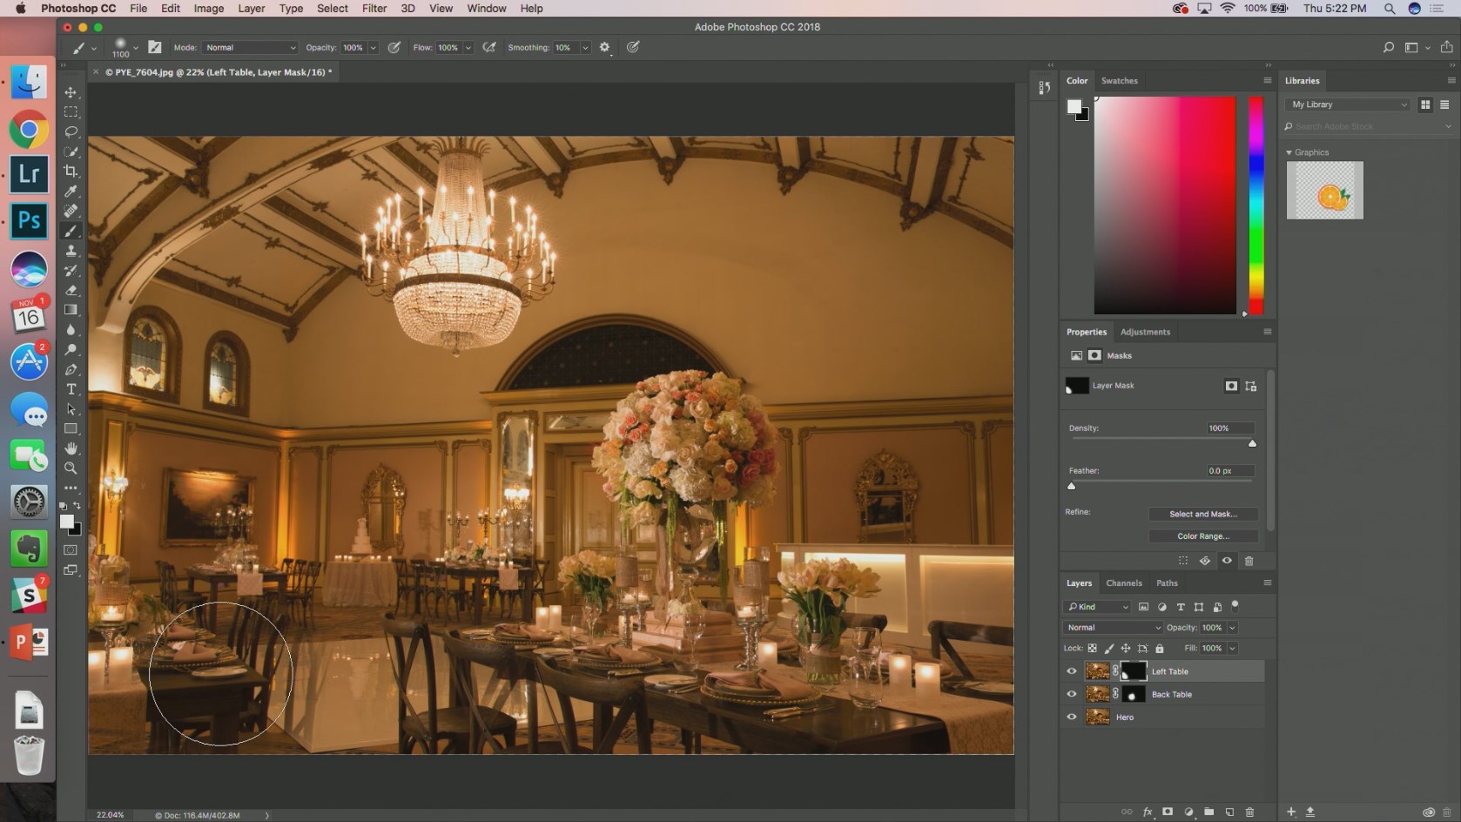Load selection from mask icon
The image size is (1461, 822).
coord(1183,561)
